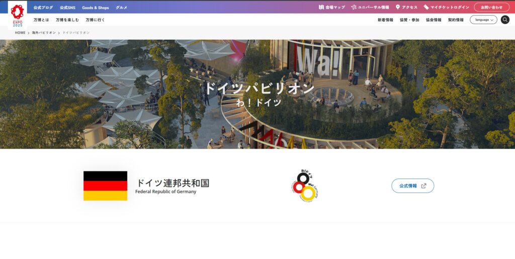This screenshot has width=515, height=259.
Task: Open Goods & Shops link
Action: [95, 8]
